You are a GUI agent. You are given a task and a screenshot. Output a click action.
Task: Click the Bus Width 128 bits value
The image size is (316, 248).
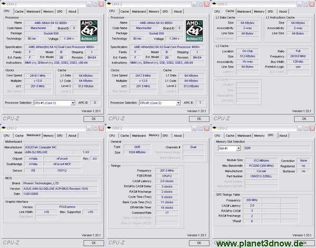click(x=298, y=62)
